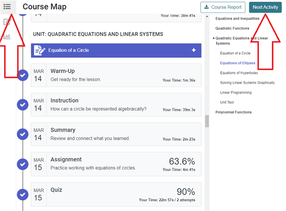Click the completed checkmark for Summary
The height and width of the screenshot is (211, 286).
click(22, 134)
